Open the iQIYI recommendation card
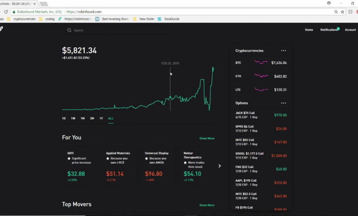Image resolution: width=358 pixels, height=216 pixels. pyautogui.click(x=80, y=166)
